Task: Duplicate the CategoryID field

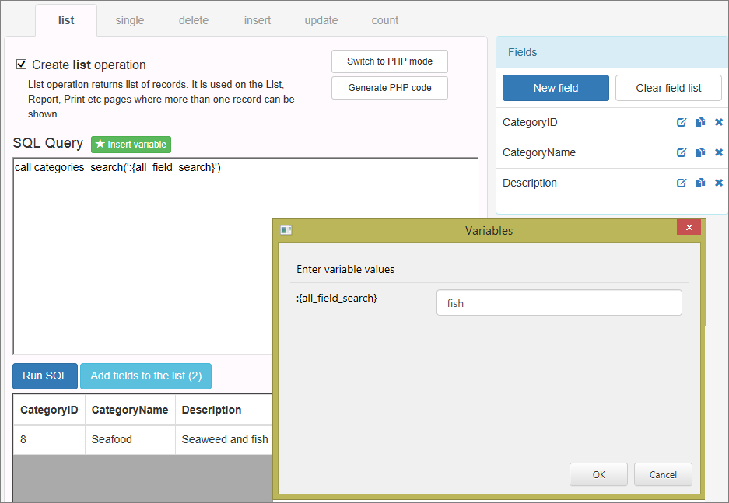Action: point(699,122)
